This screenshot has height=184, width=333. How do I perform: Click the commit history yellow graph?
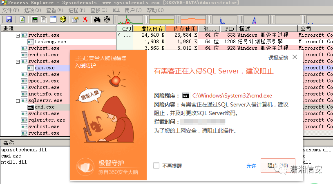point(162,20)
